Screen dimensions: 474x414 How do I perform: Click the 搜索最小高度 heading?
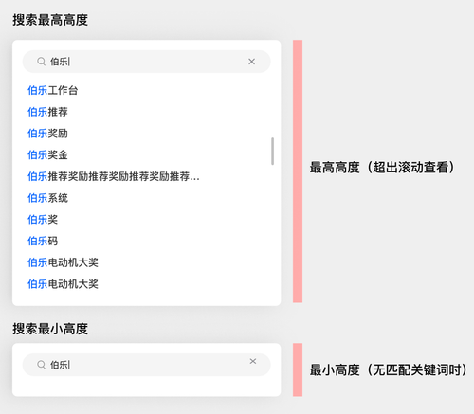(50, 329)
